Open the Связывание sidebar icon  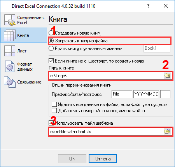click(10, 82)
